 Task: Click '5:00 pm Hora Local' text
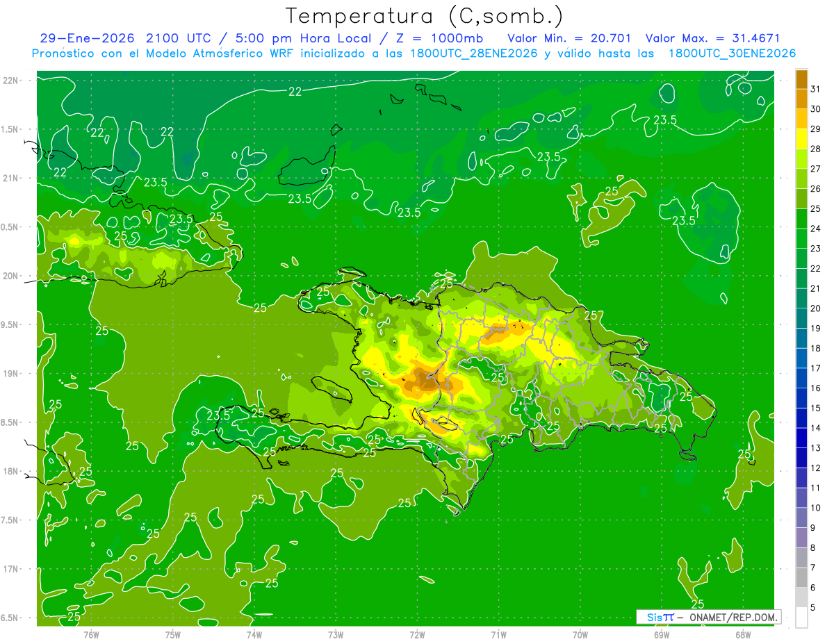(303, 38)
